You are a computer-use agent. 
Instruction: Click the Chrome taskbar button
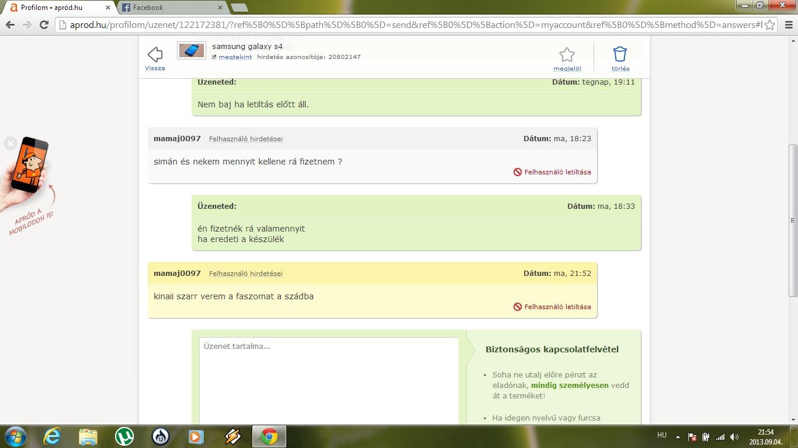coord(269,436)
